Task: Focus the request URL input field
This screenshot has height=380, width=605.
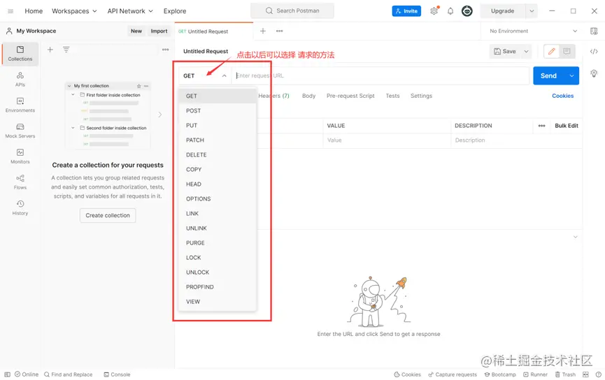Action: pyautogui.click(x=380, y=75)
